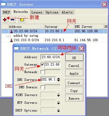Click the DHCP Network dialog title icon
This screenshot has width=109, height=116.
point(16,48)
